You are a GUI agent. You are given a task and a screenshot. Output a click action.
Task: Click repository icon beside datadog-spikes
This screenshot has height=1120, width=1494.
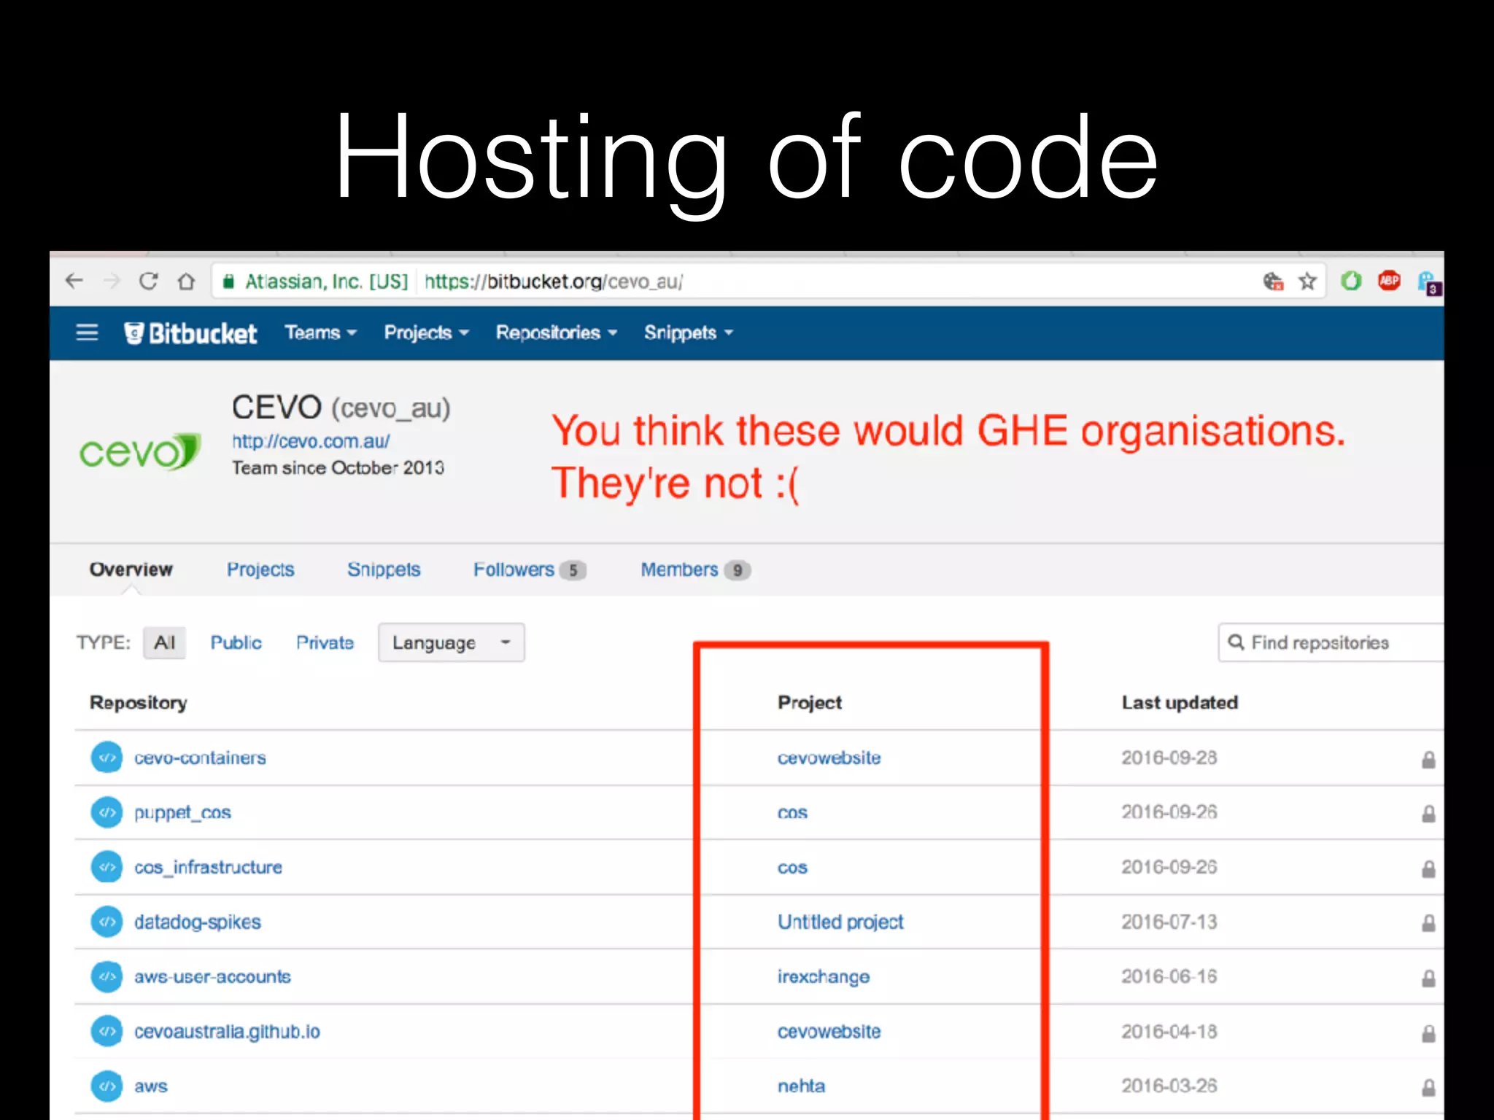tap(107, 922)
